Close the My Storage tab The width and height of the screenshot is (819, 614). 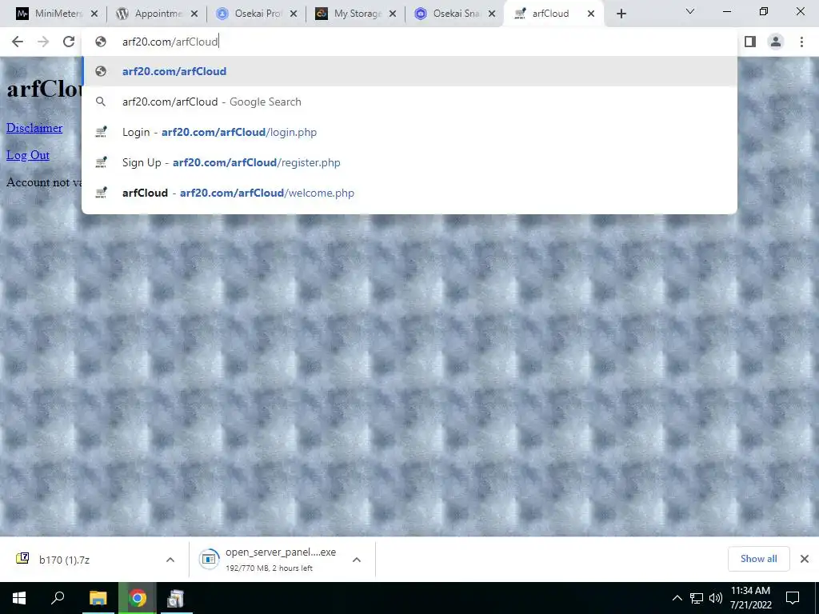(x=393, y=14)
